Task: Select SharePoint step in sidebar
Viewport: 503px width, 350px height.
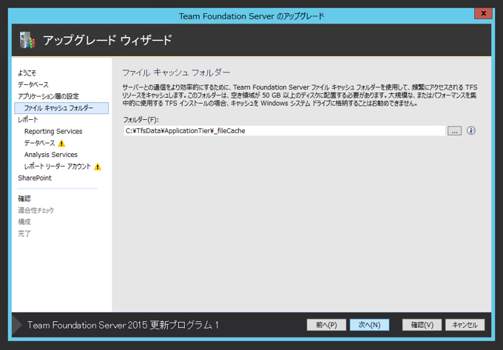Action: click(x=35, y=178)
